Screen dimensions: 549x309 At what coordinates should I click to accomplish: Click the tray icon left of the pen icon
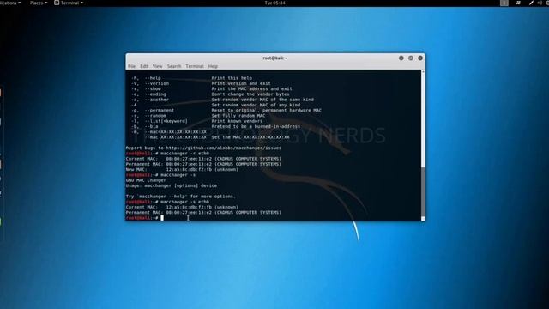[x=518, y=3]
